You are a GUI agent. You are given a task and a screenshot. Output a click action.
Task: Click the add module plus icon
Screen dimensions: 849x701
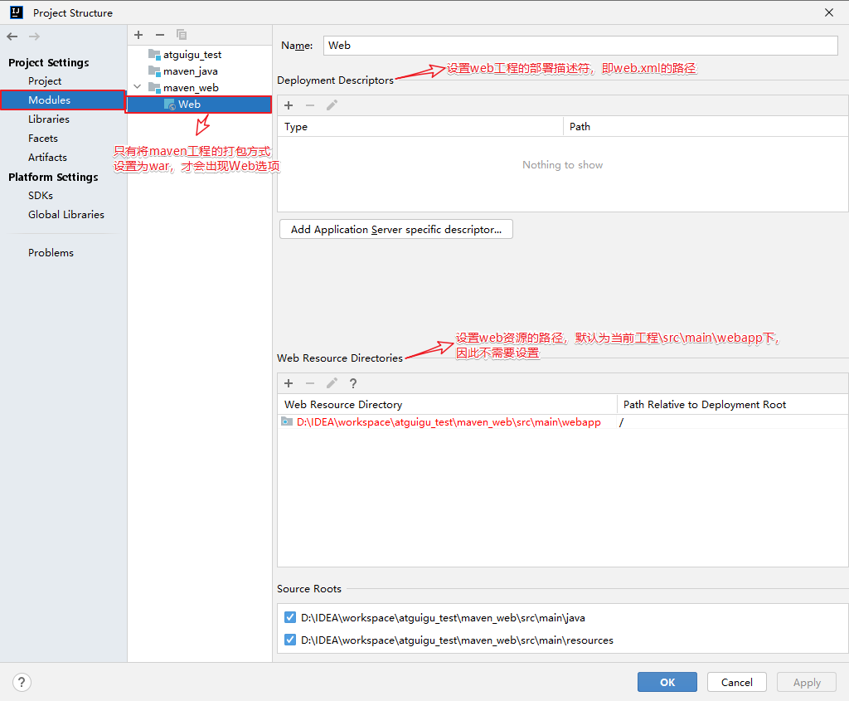point(138,35)
